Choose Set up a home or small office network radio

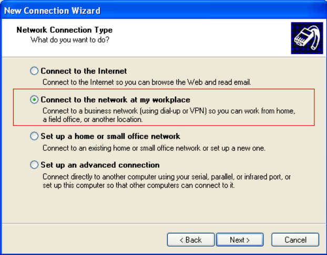coord(34,136)
